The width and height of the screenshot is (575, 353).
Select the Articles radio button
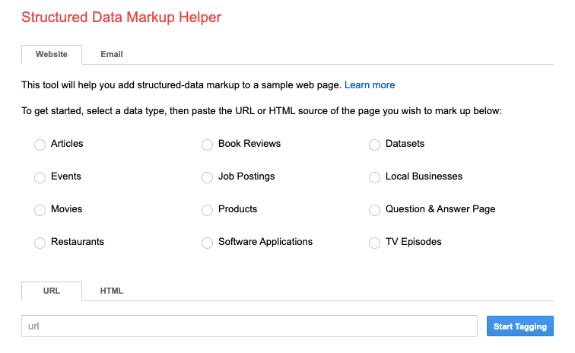tap(40, 145)
